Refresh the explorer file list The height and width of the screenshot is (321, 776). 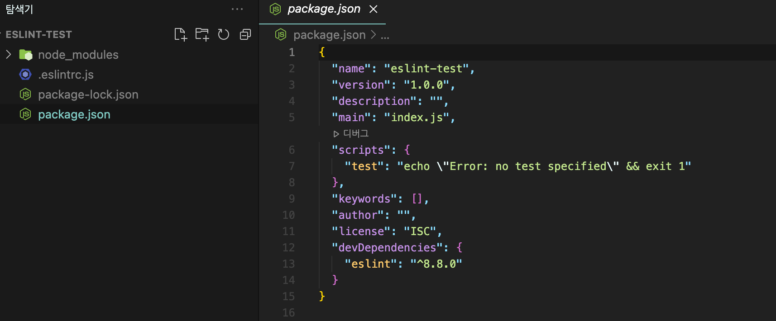[224, 34]
